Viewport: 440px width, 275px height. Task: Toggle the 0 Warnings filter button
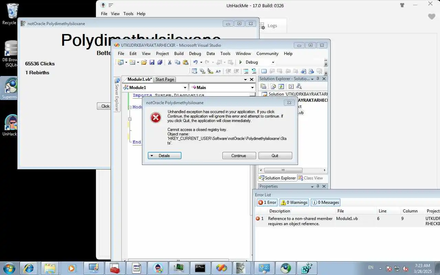click(x=294, y=202)
